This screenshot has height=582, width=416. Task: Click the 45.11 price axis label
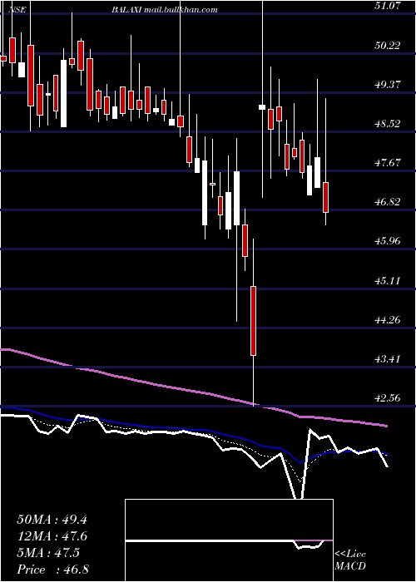click(388, 280)
